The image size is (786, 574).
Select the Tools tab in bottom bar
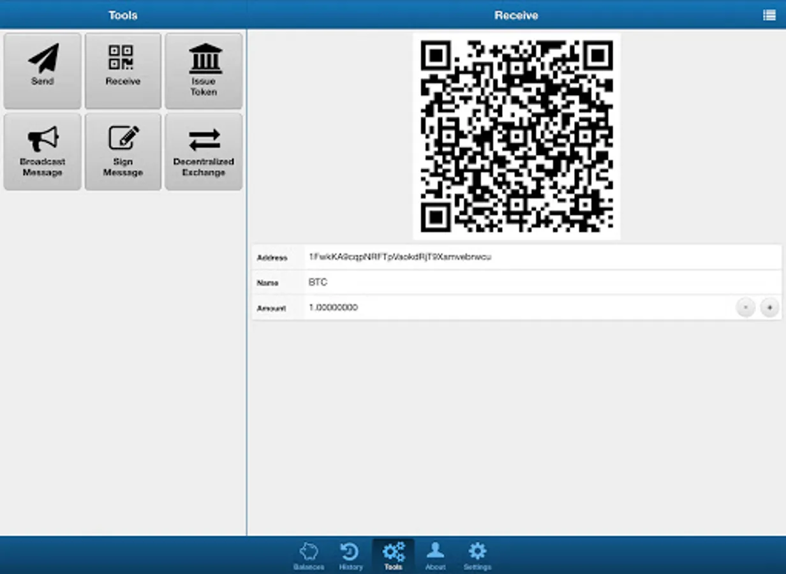(393, 556)
